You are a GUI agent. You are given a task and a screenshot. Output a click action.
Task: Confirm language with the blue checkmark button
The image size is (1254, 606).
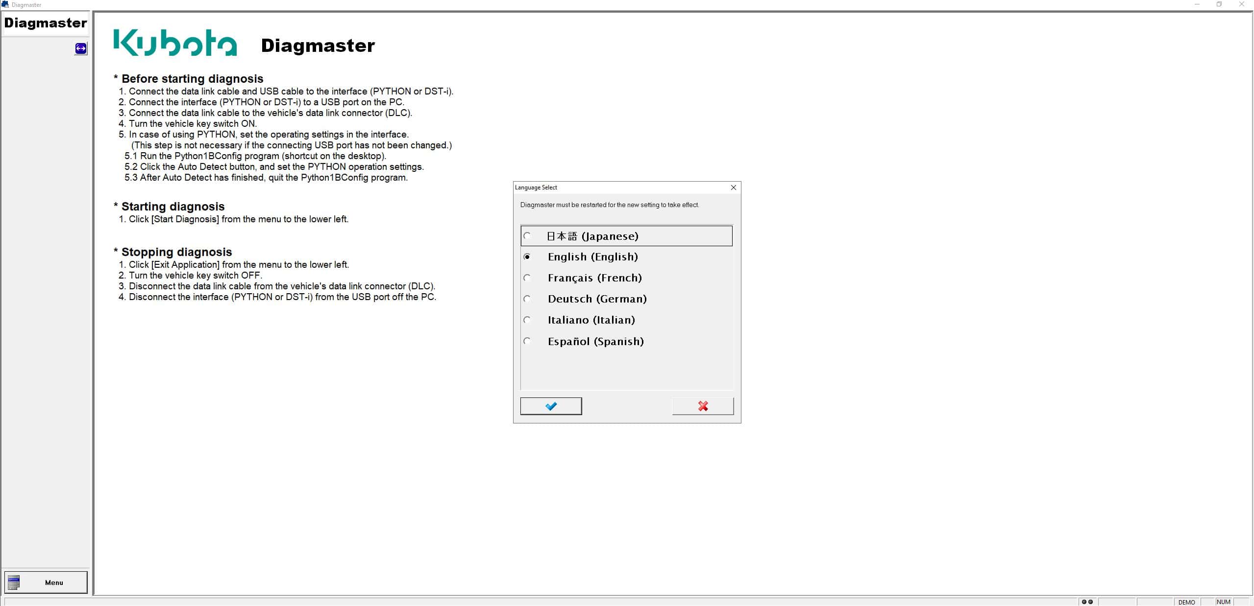click(x=551, y=406)
